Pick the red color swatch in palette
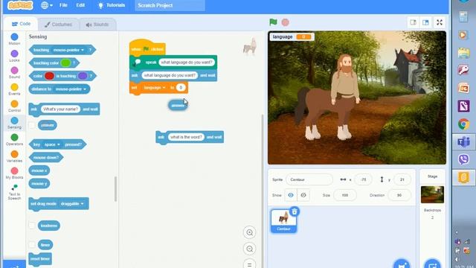The height and width of the screenshot is (268, 476). (x=49, y=76)
